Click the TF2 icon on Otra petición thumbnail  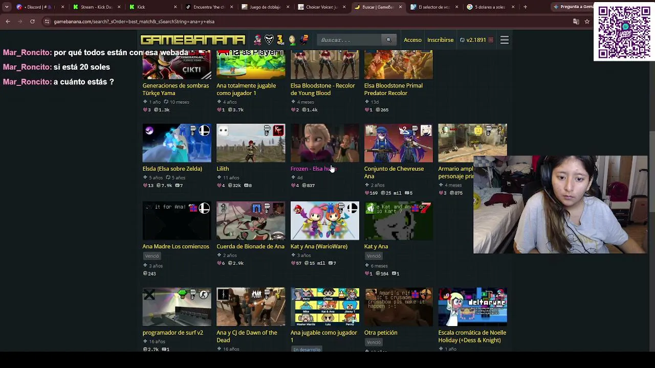[426, 294]
